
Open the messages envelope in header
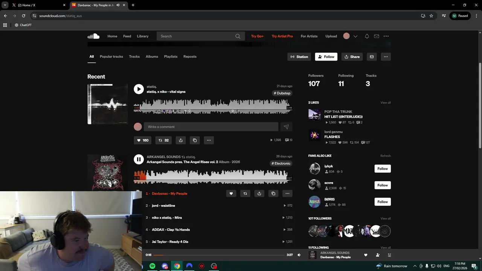pyautogui.click(x=376, y=36)
